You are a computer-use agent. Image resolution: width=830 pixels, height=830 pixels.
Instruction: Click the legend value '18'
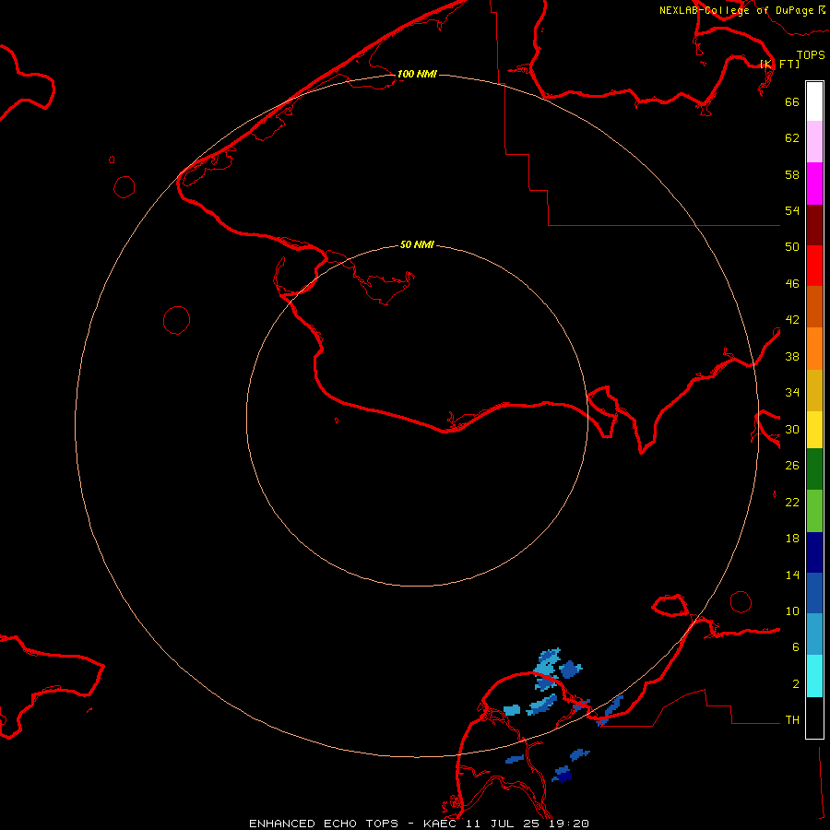pyautogui.click(x=792, y=539)
